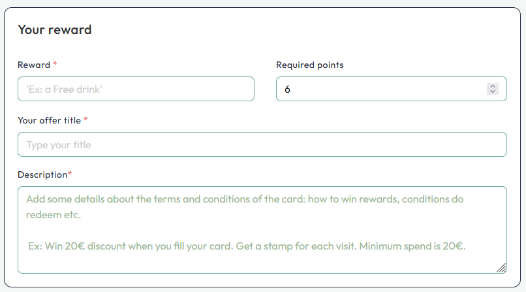Click the 'Ex: Win 20€ discount' example line
The width and height of the screenshot is (526, 292).
pos(247,246)
